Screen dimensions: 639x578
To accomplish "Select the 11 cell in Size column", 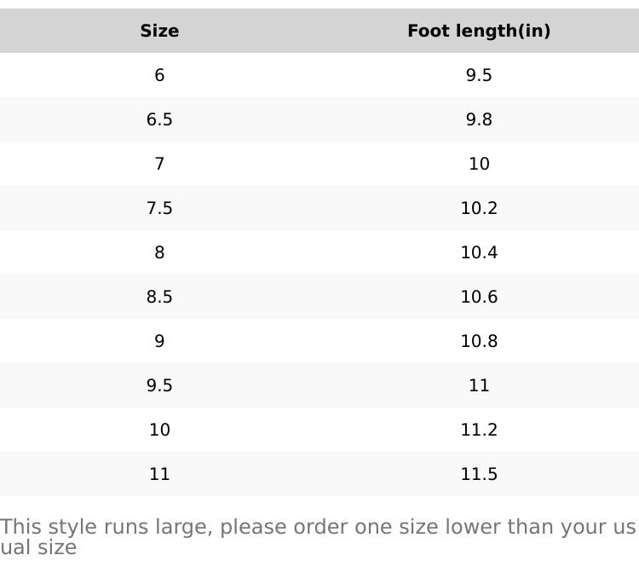I will [159, 475].
